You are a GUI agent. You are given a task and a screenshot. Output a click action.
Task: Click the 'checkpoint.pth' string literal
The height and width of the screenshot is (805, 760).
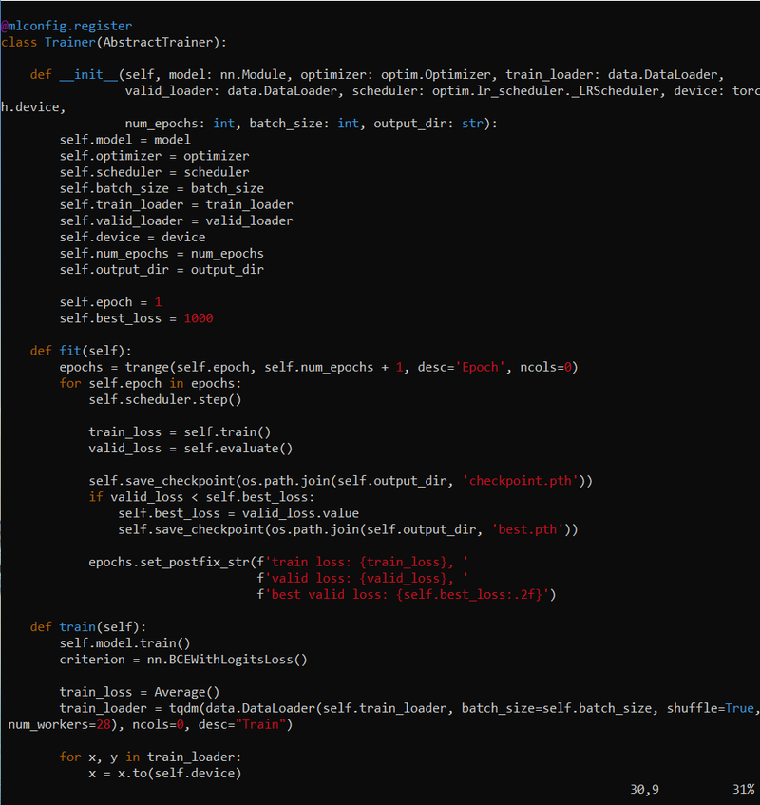point(519,480)
